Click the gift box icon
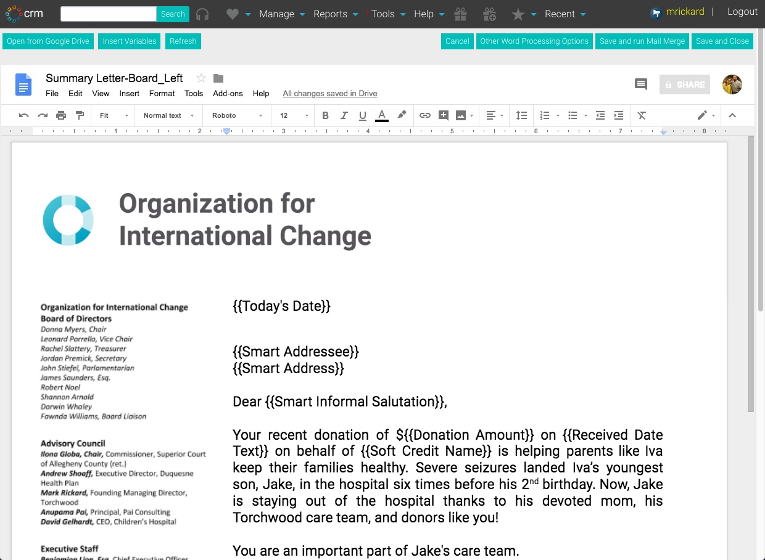This screenshot has width=765, height=560. [x=460, y=14]
